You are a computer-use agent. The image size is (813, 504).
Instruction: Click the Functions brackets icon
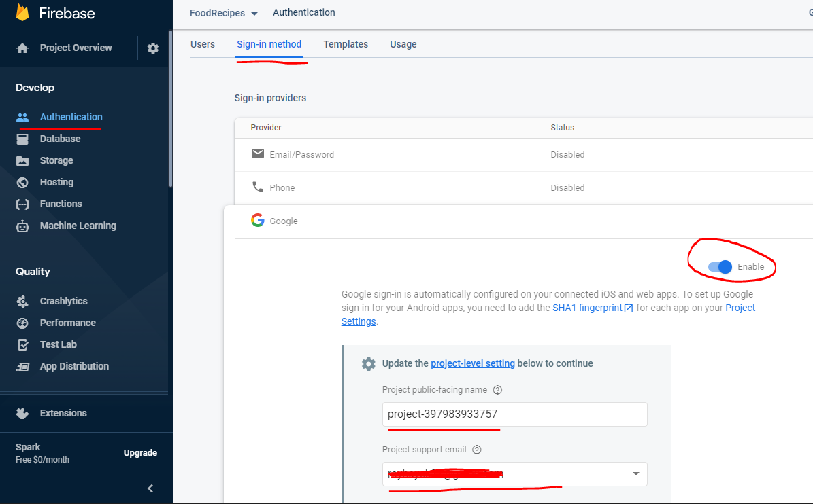22,204
